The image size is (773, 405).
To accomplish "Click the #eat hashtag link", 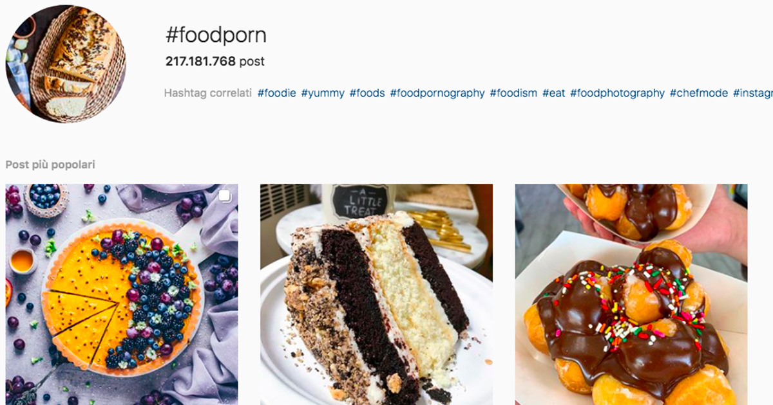I will click(x=553, y=93).
